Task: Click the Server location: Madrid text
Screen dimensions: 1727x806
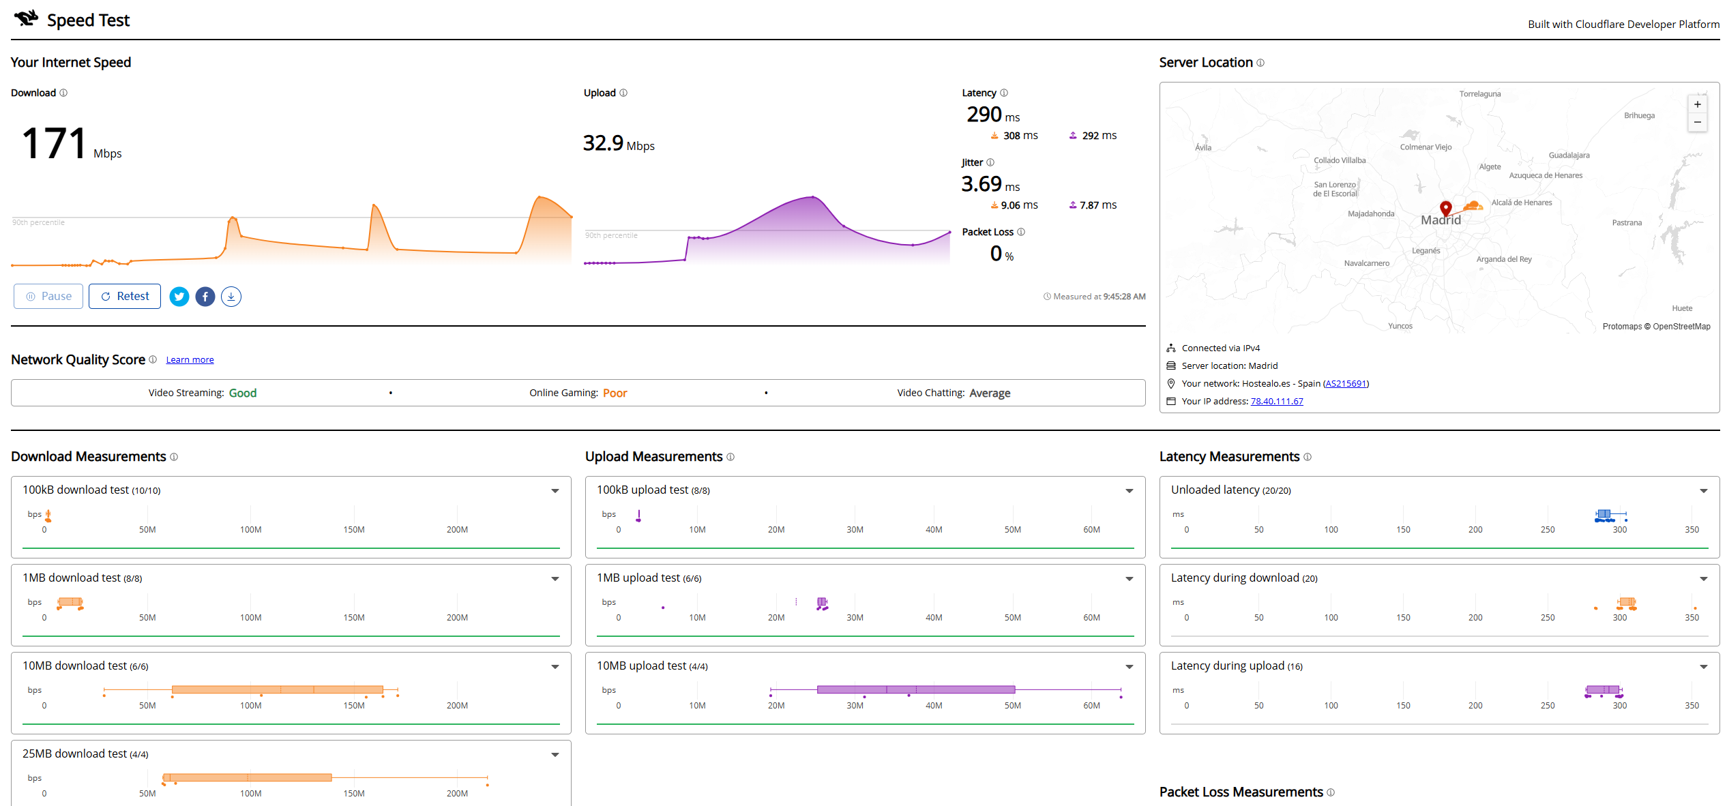Action: [x=1230, y=365]
